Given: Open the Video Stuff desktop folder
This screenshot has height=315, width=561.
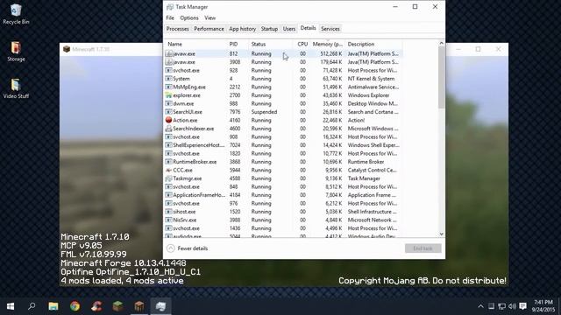Looking at the screenshot, I should pos(16,88).
